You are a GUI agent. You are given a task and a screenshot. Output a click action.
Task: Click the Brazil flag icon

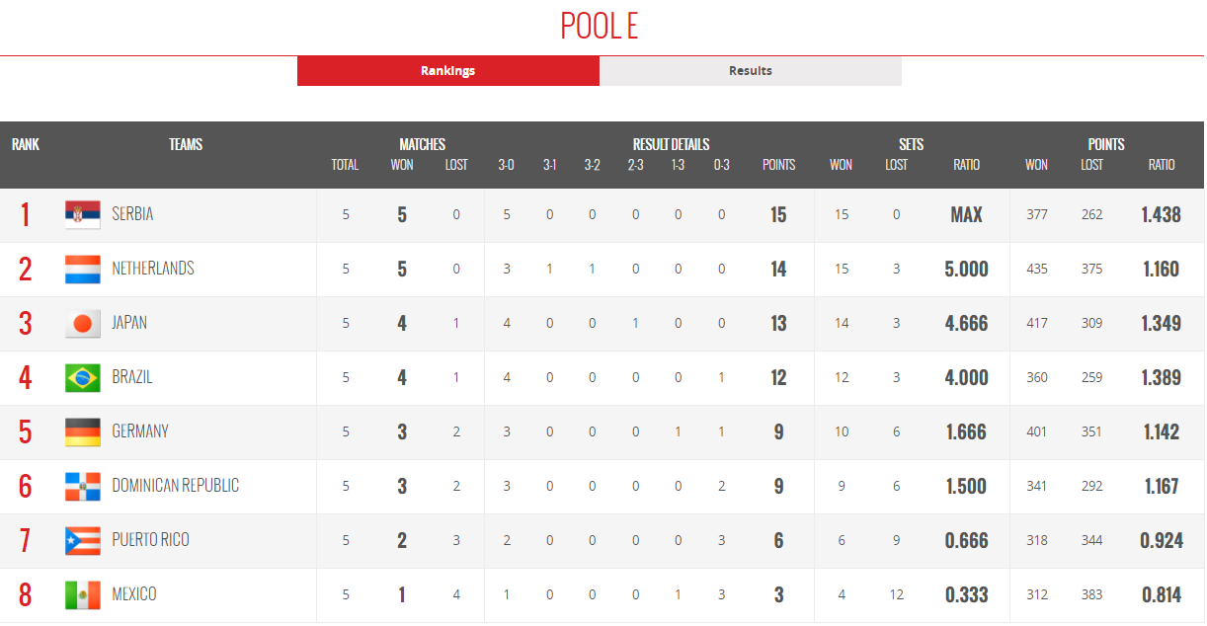82,377
